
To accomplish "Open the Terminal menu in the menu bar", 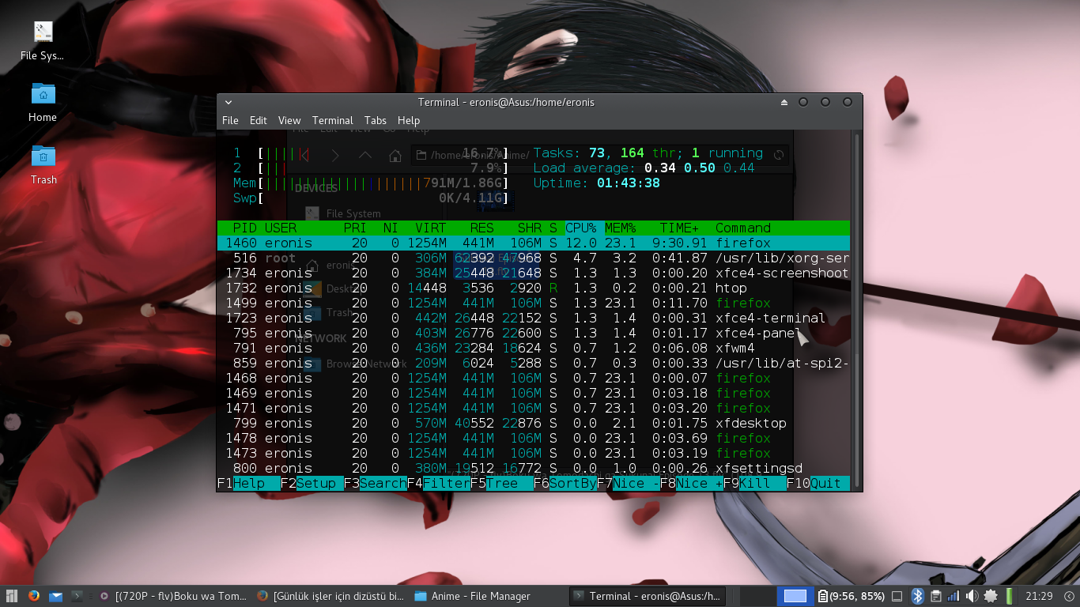I will (x=333, y=120).
